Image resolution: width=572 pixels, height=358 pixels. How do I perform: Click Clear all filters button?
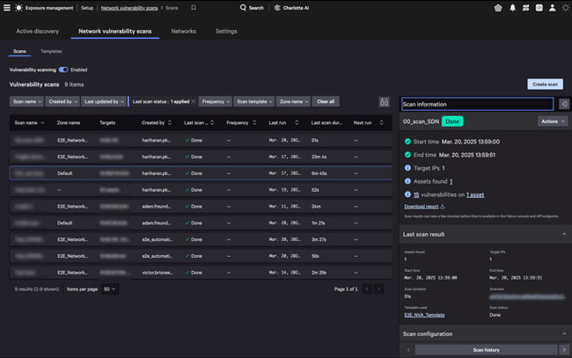coord(326,102)
